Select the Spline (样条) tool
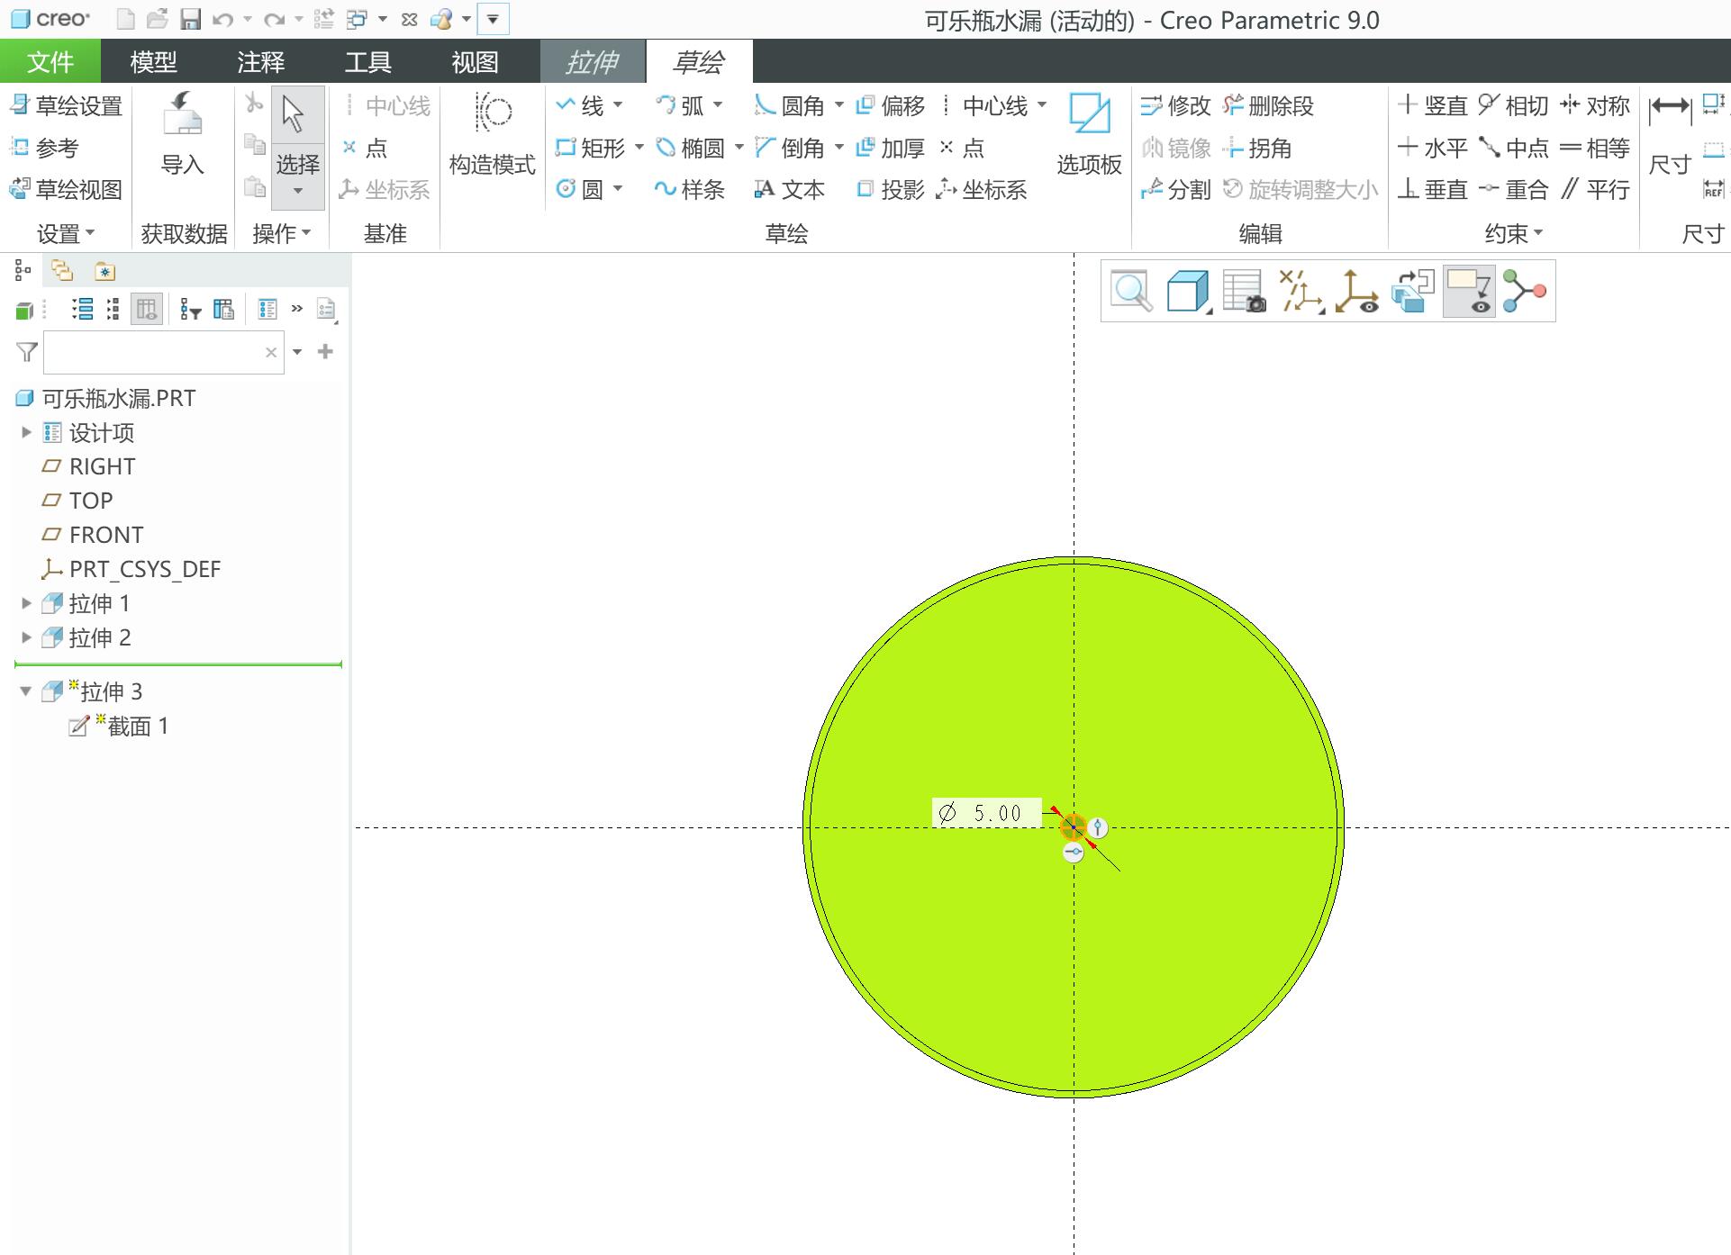The height and width of the screenshot is (1255, 1731). click(690, 189)
